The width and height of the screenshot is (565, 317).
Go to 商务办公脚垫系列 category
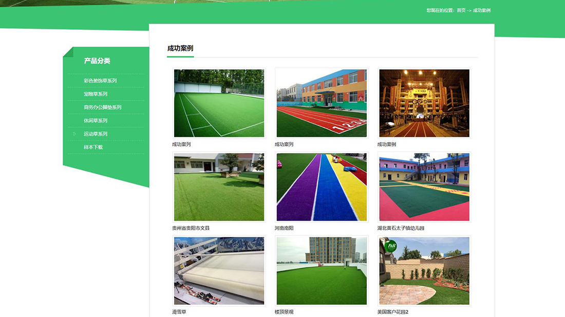point(102,107)
